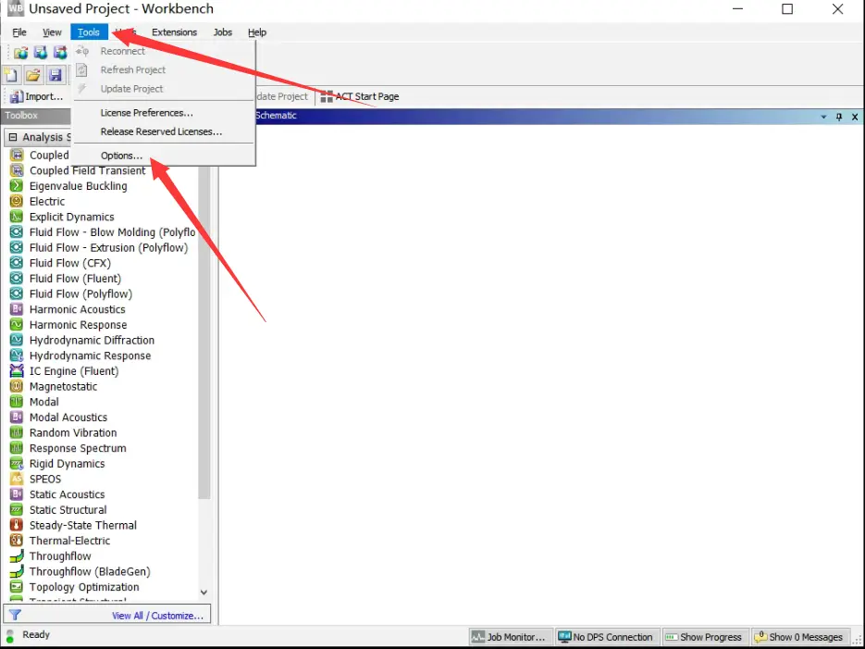Click the Fluid Flow - Extrusion icon
The image size is (865, 649).
[17, 248]
